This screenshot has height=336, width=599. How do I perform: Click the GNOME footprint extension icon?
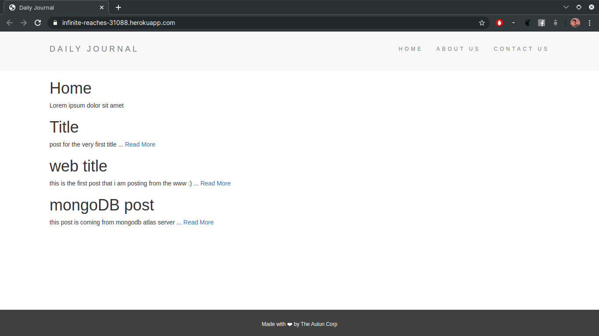coord(528,23)
